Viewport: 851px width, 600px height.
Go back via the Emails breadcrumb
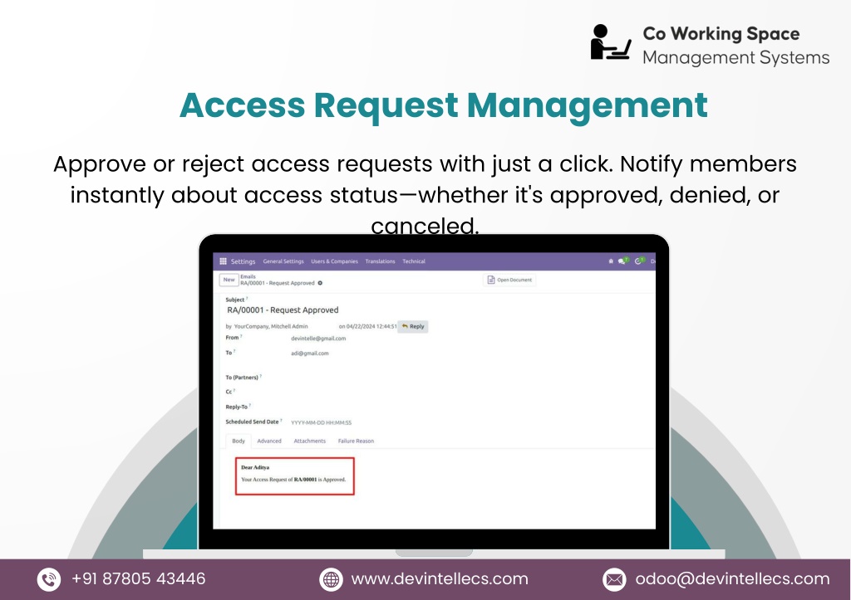(x=248, y=276)
